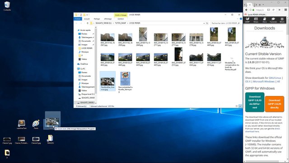The height and width of the screenshot is (163, 289).
Task: Follow the Microsoft Windows downloads link
Action: click(264, 81)
